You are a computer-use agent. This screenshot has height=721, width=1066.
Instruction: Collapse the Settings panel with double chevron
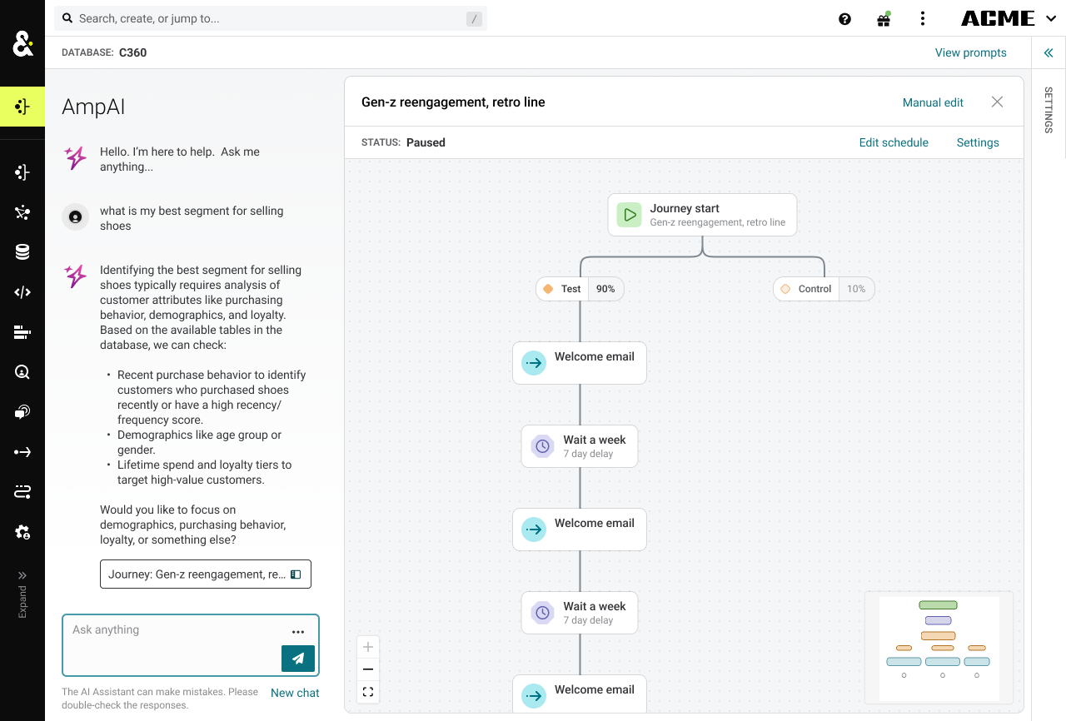click(x=1049, y=52)
